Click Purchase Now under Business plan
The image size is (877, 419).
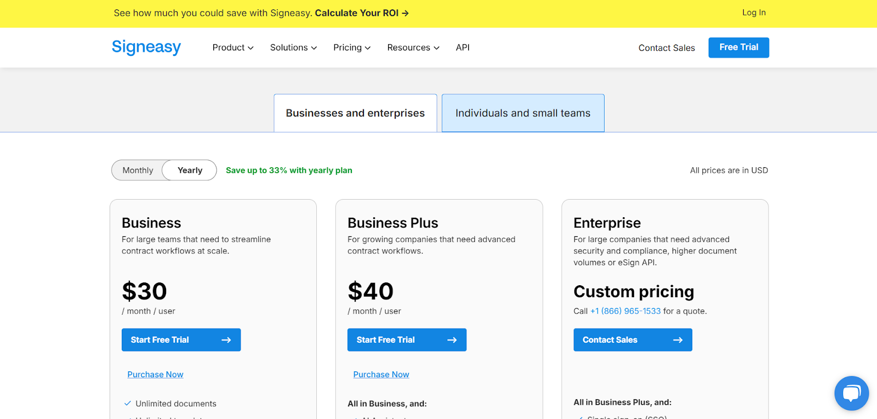click(x=155, y=375)
